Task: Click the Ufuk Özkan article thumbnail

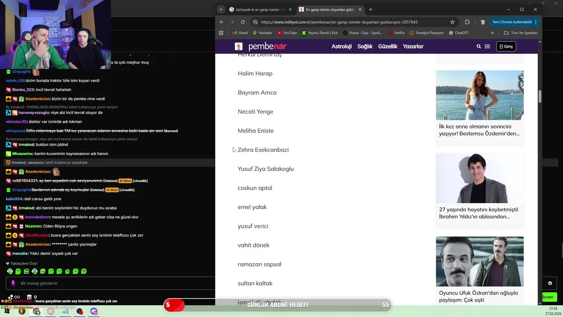Action: coord(480,262)
